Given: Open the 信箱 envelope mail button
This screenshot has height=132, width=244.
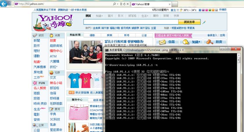Looking at the screenshot, I should pyautogui.click(x=167, y=42).
